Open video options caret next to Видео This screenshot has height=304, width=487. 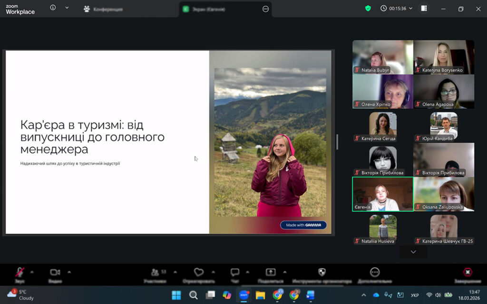pos(69,272)
